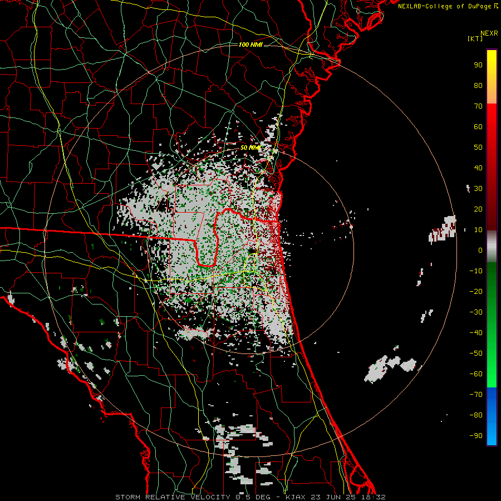This screenshot has height=501, width=501.
Task: Click the 50 knot scale label
Action: tap(478, 148)
